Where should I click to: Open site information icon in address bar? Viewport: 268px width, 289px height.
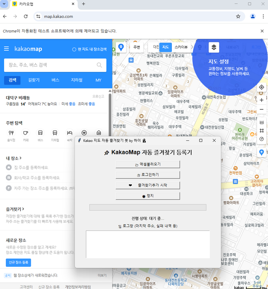click(38, 16)
